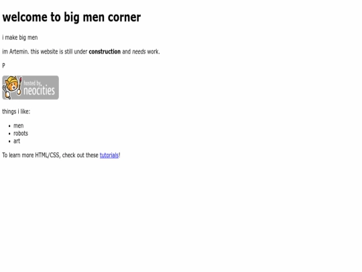The width and height of the screenshot is (362, 272).
Task: Click the bullet beside robots
Action: coord(9,134)
